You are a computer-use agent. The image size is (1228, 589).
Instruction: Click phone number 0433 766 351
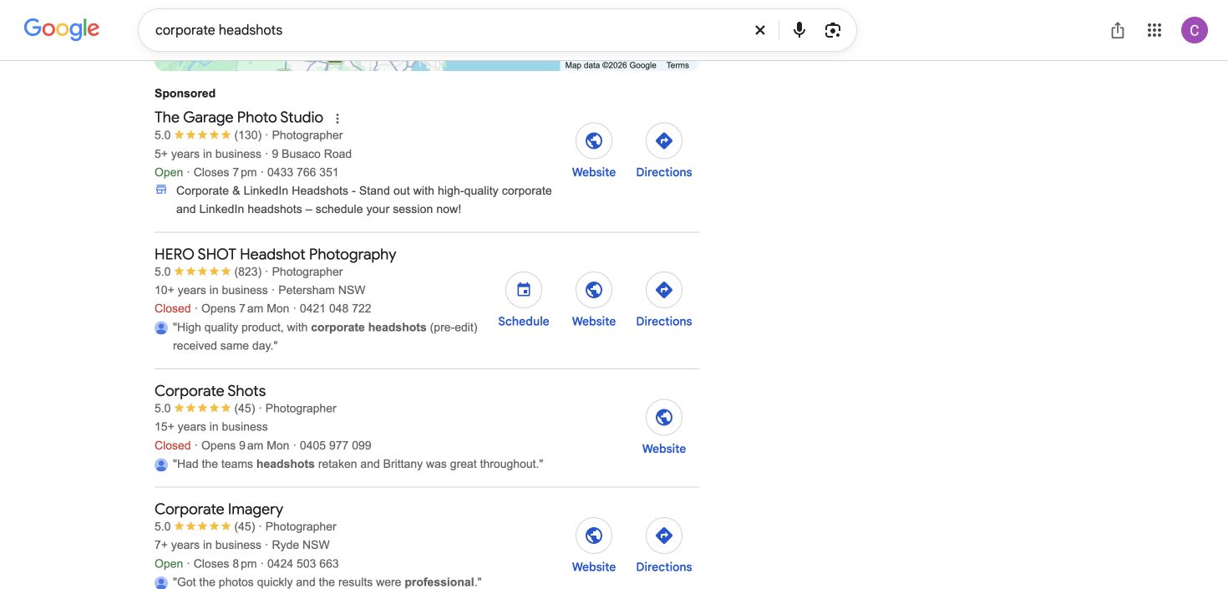click(302, 172)
